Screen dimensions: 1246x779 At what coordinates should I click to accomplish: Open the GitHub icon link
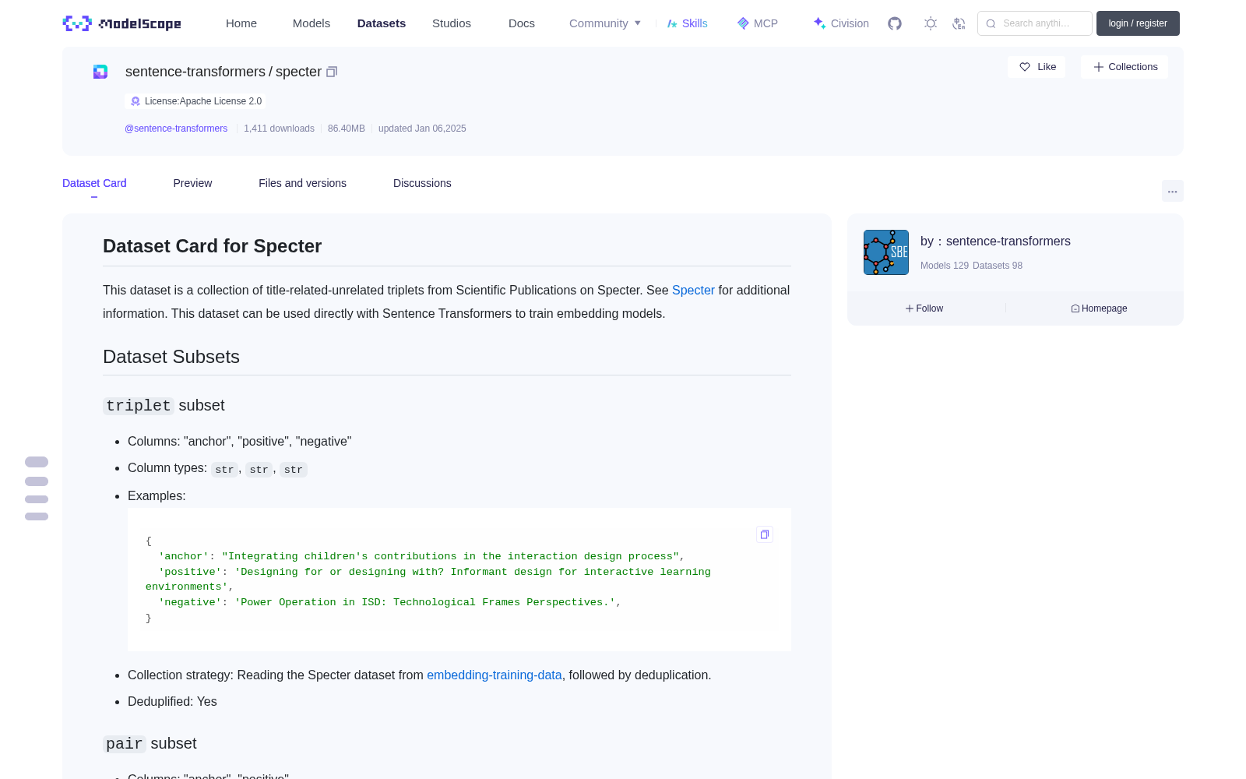[x=895, y=23]
